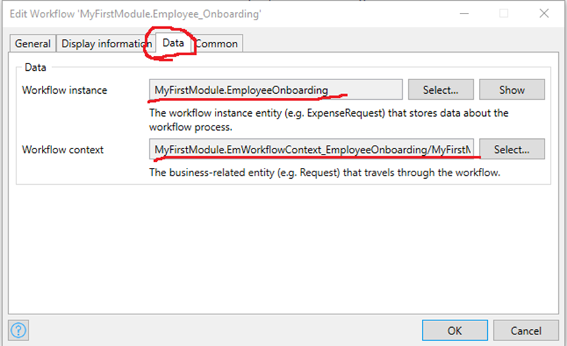Select the Data tab

pyautogui.click(x=174, y=43)
